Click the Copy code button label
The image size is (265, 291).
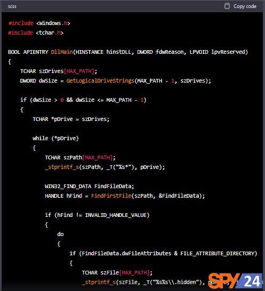click(x=245, y=6)
